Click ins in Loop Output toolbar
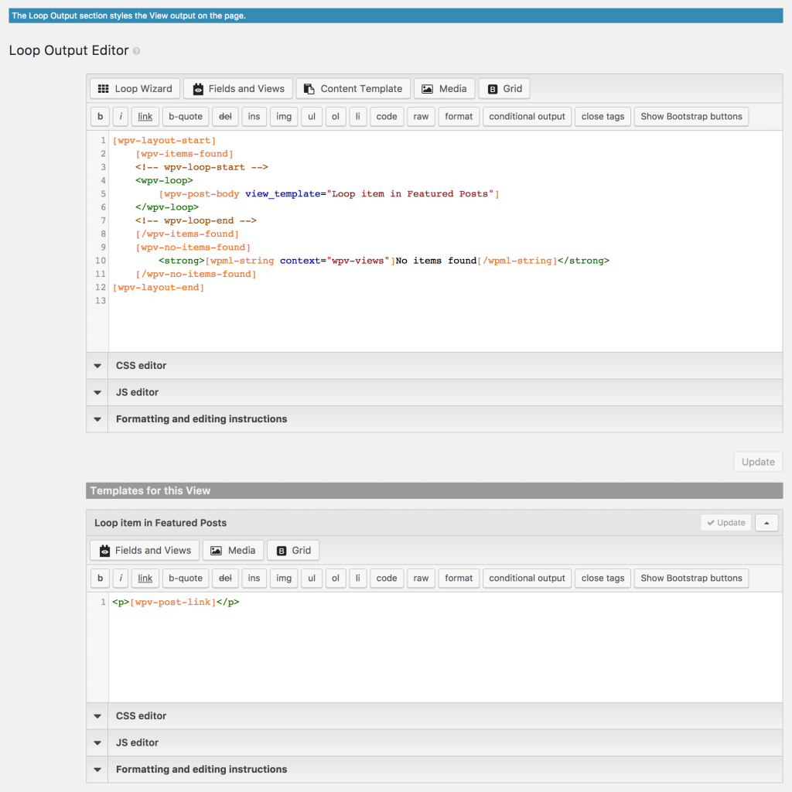The image size is (792, 792). 254,117
